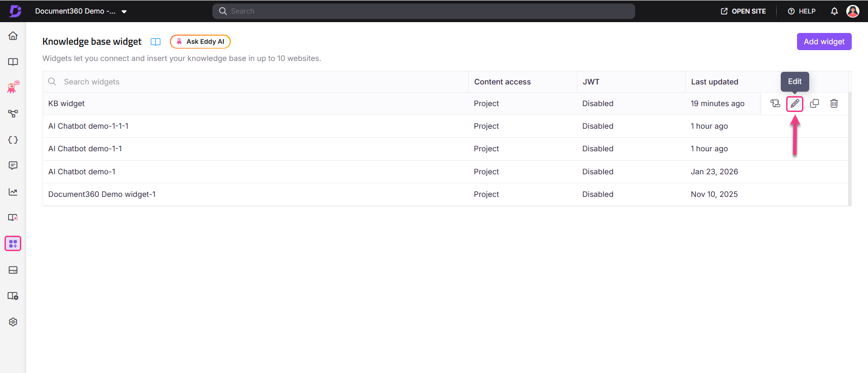
Task: Click the Nov 10, 2025 date cell
Action: coord(714,194)
